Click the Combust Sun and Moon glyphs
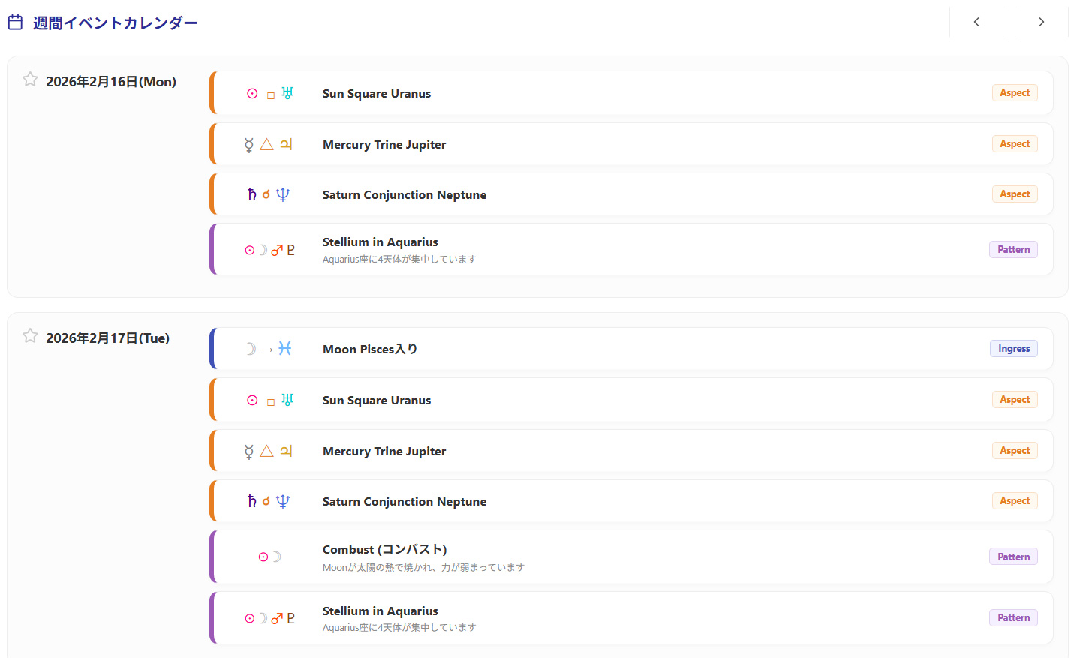 [269, 557]
